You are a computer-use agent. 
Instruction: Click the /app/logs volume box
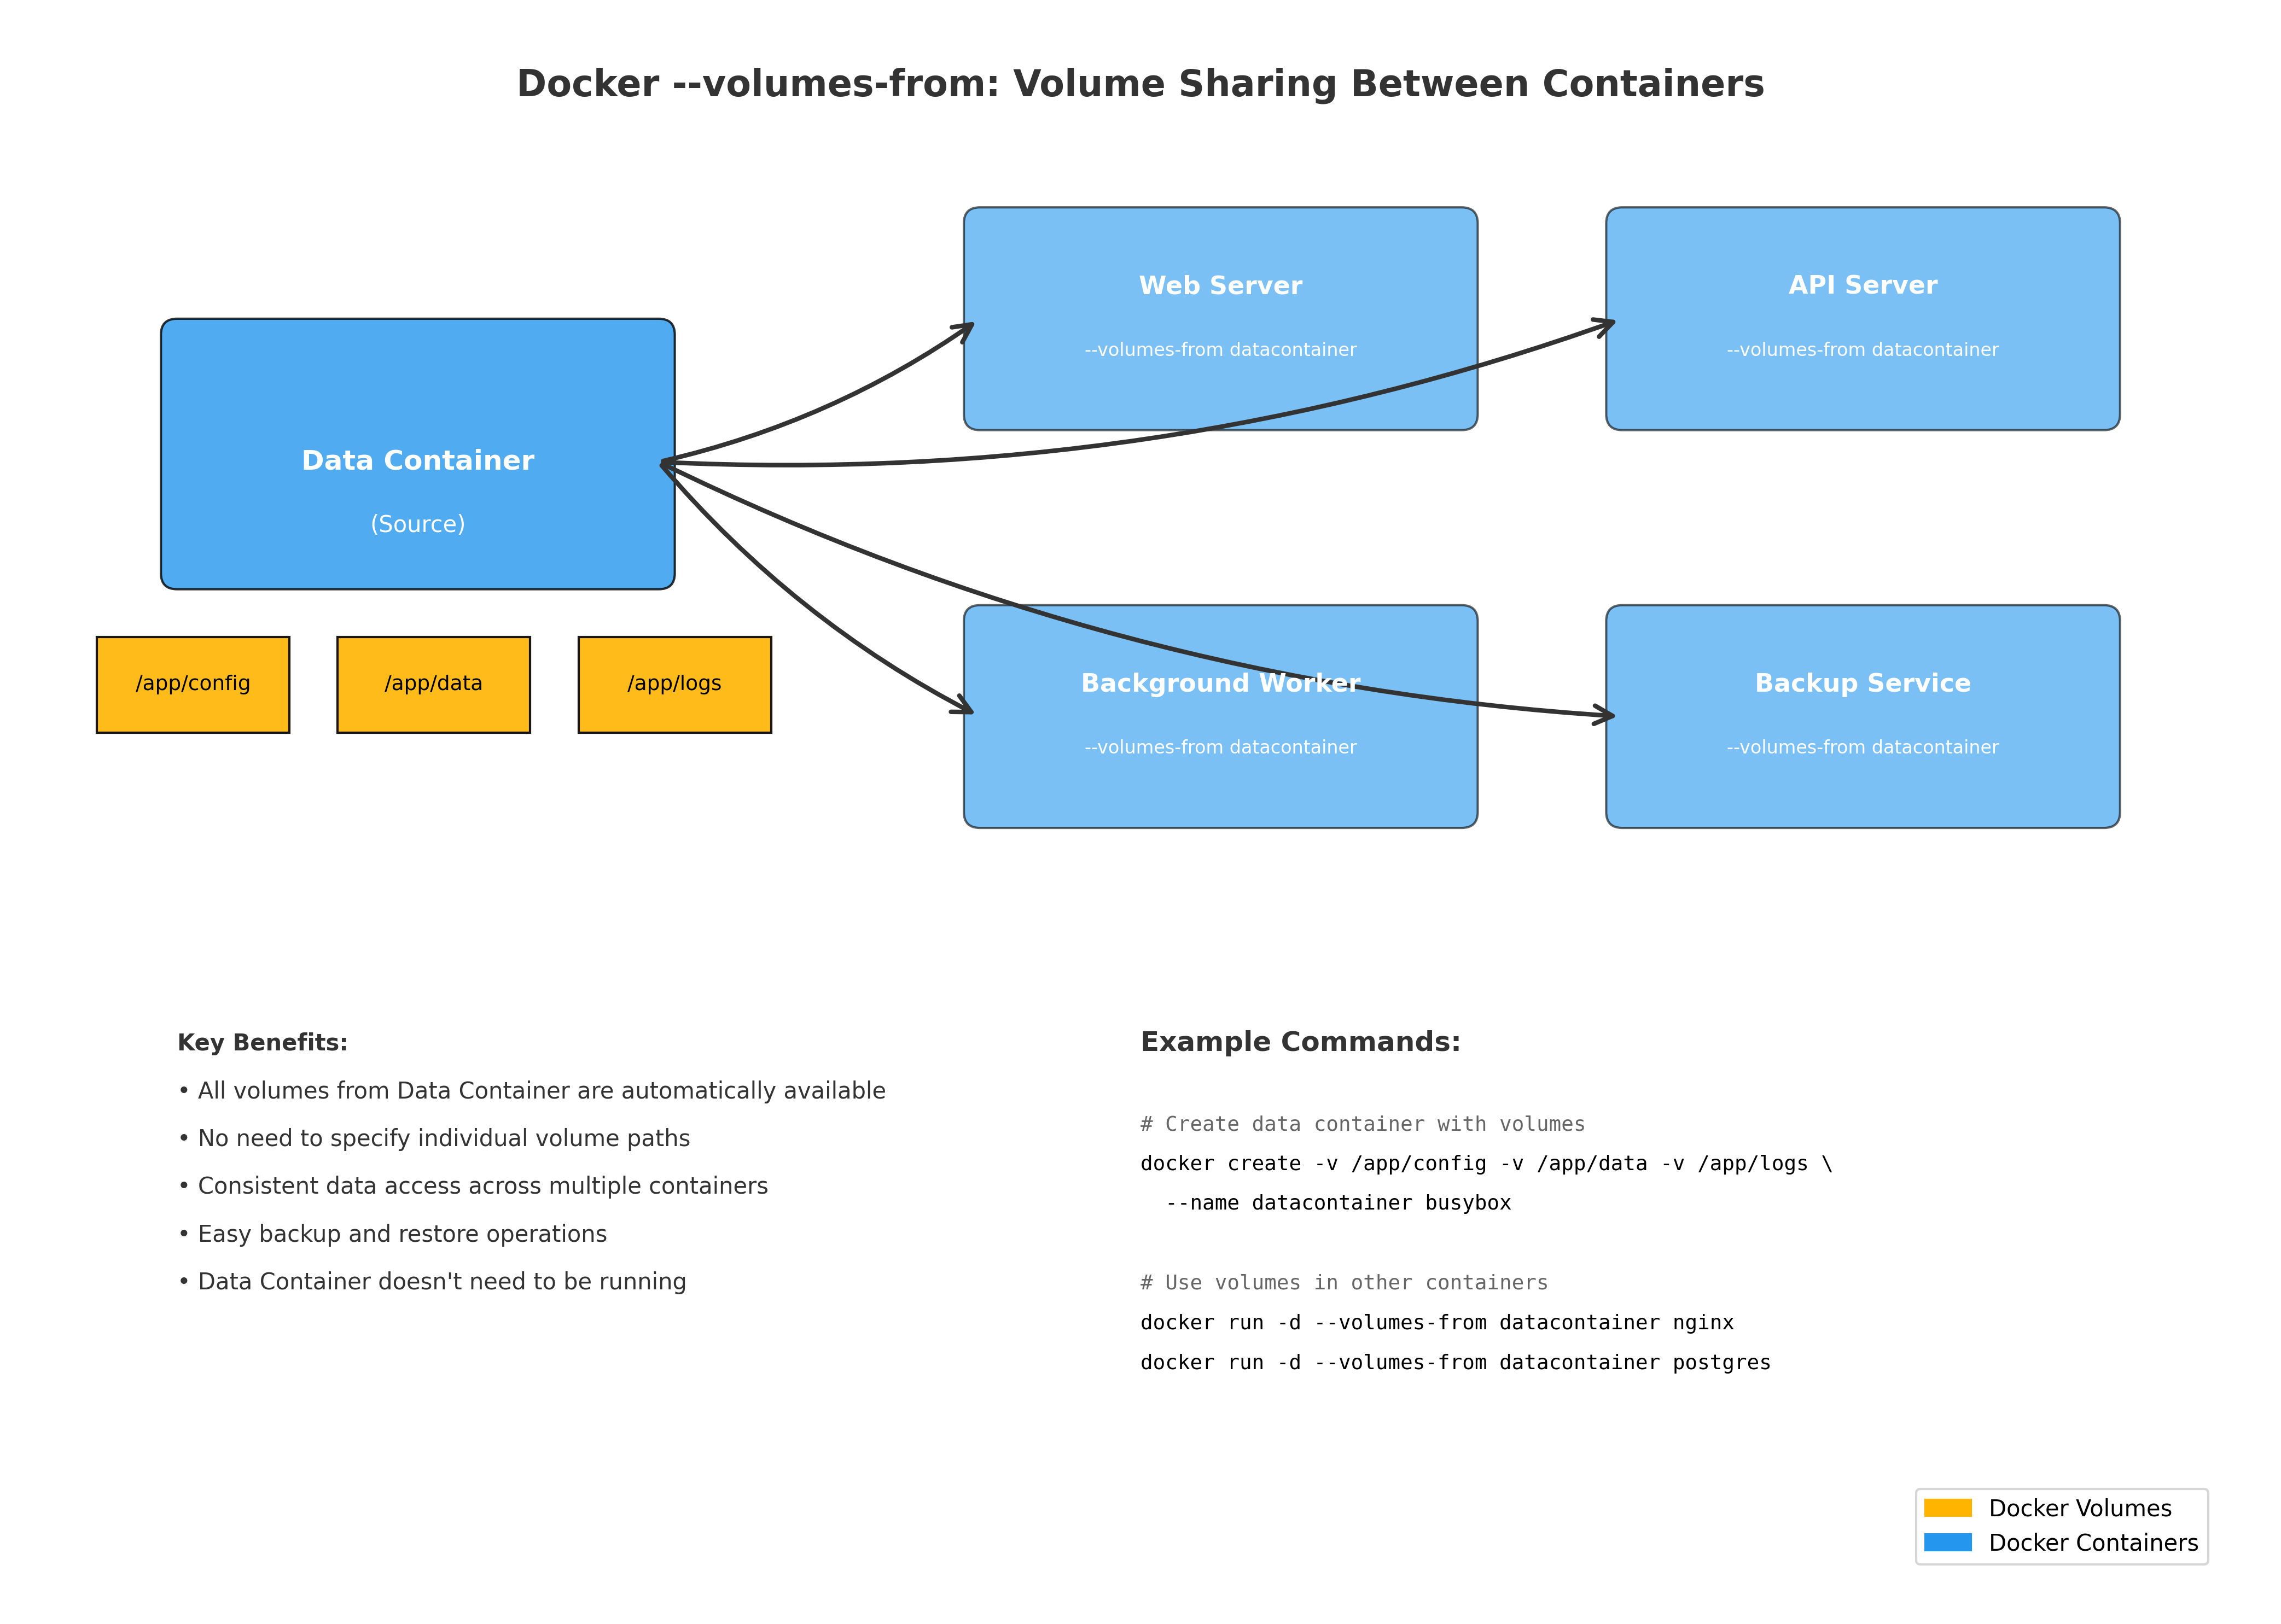point(674,684)
